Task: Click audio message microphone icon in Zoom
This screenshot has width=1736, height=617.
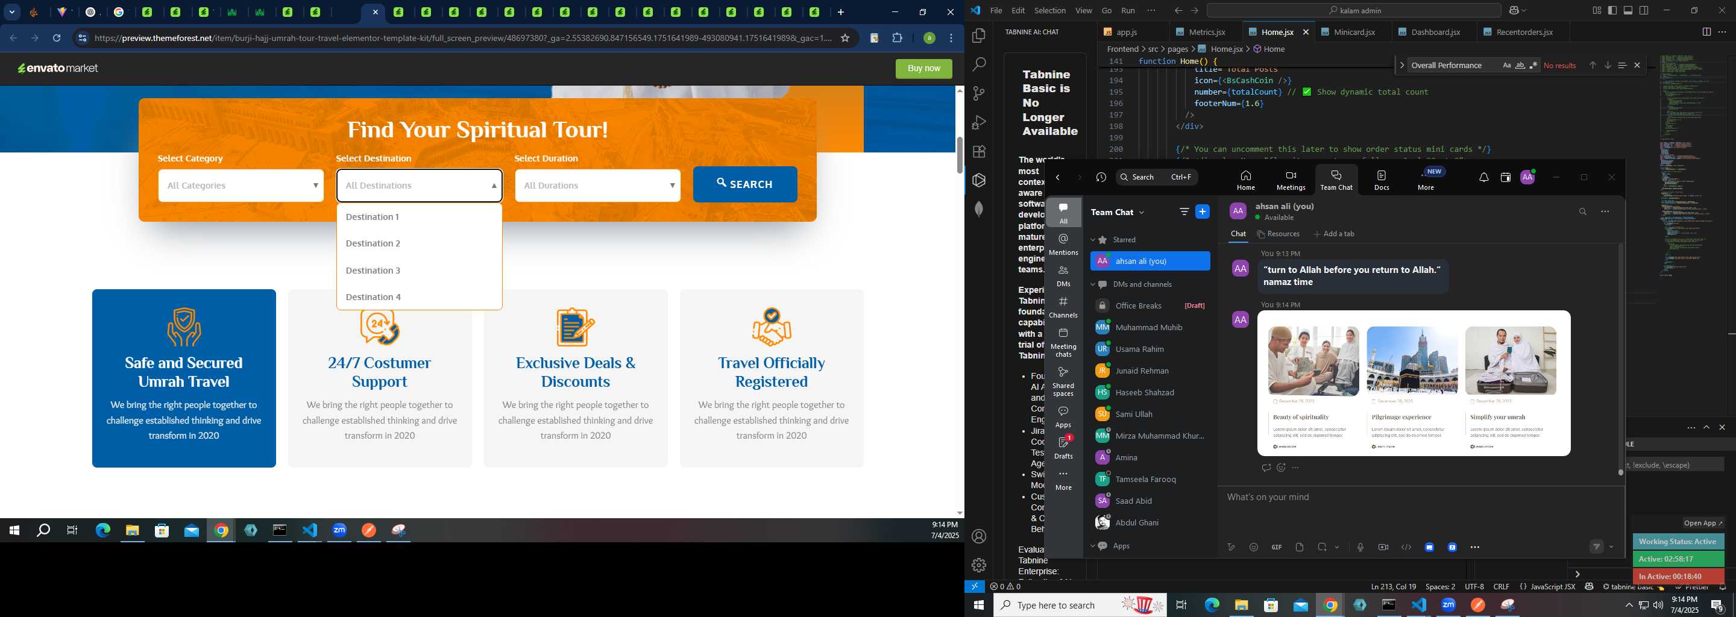Action: (x=1360, y=548)
